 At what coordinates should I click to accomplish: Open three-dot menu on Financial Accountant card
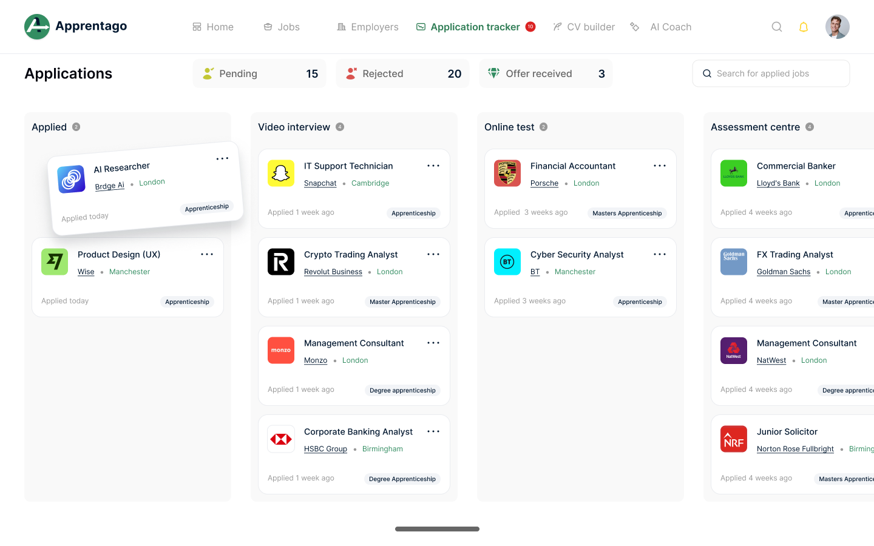coord(660,166)
